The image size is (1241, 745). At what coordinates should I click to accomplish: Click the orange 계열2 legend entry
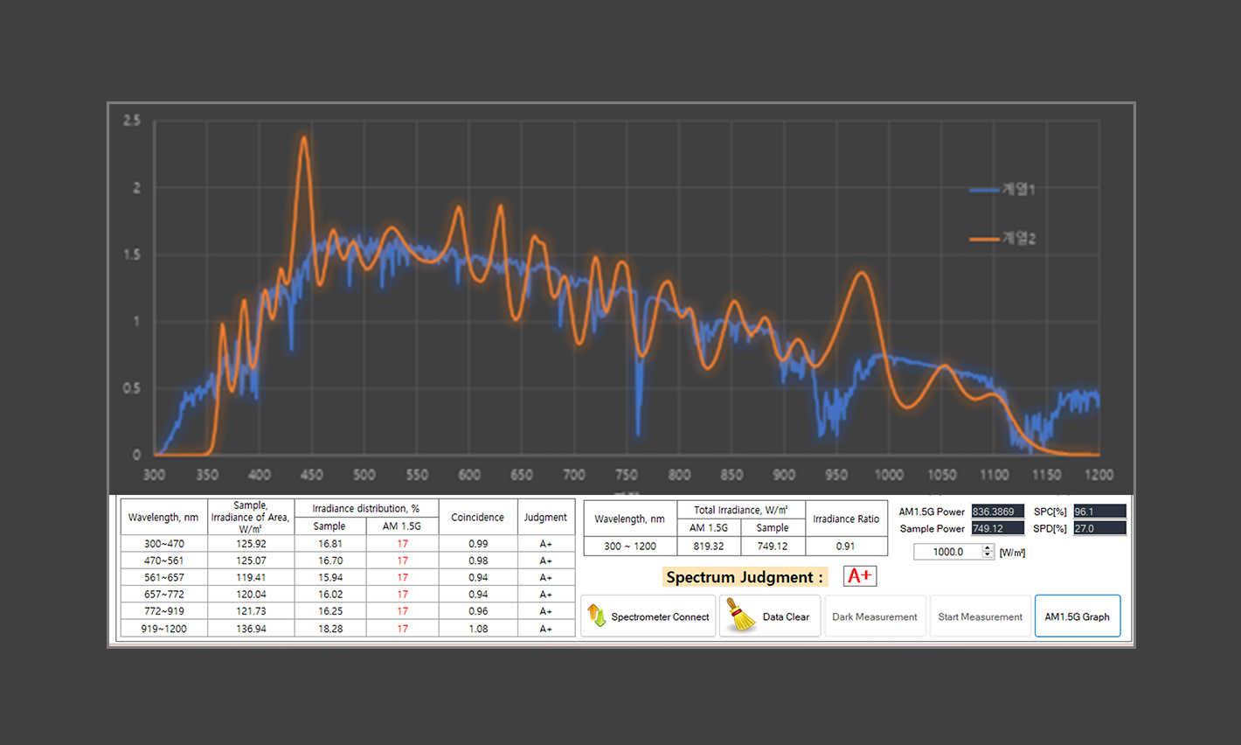point(1003,239)
